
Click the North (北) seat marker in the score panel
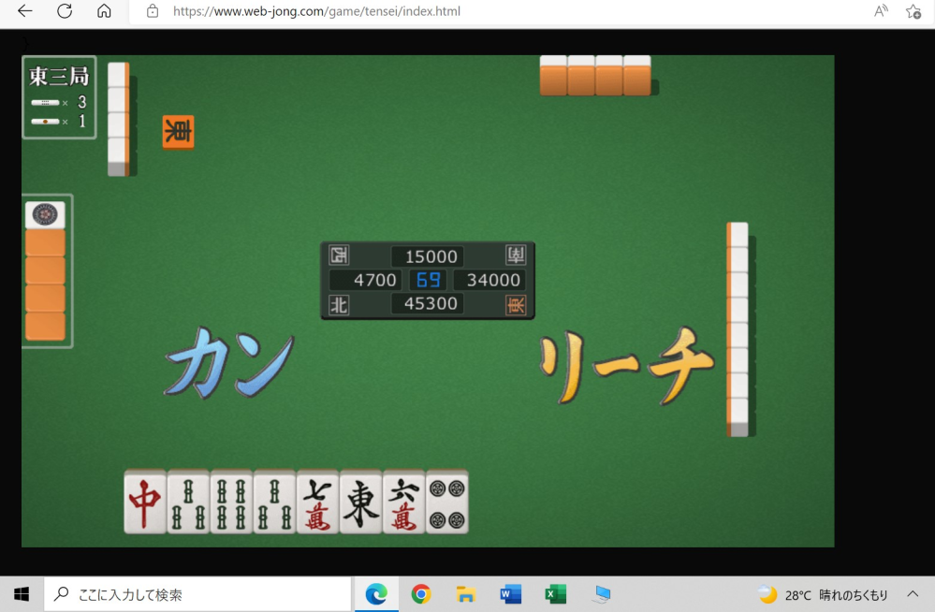point(338,304)
